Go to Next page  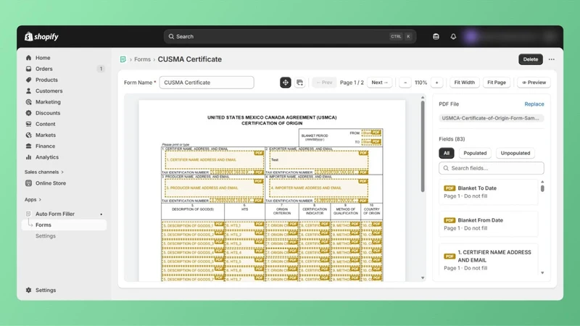pyautogui.click(x=379, y=83)
